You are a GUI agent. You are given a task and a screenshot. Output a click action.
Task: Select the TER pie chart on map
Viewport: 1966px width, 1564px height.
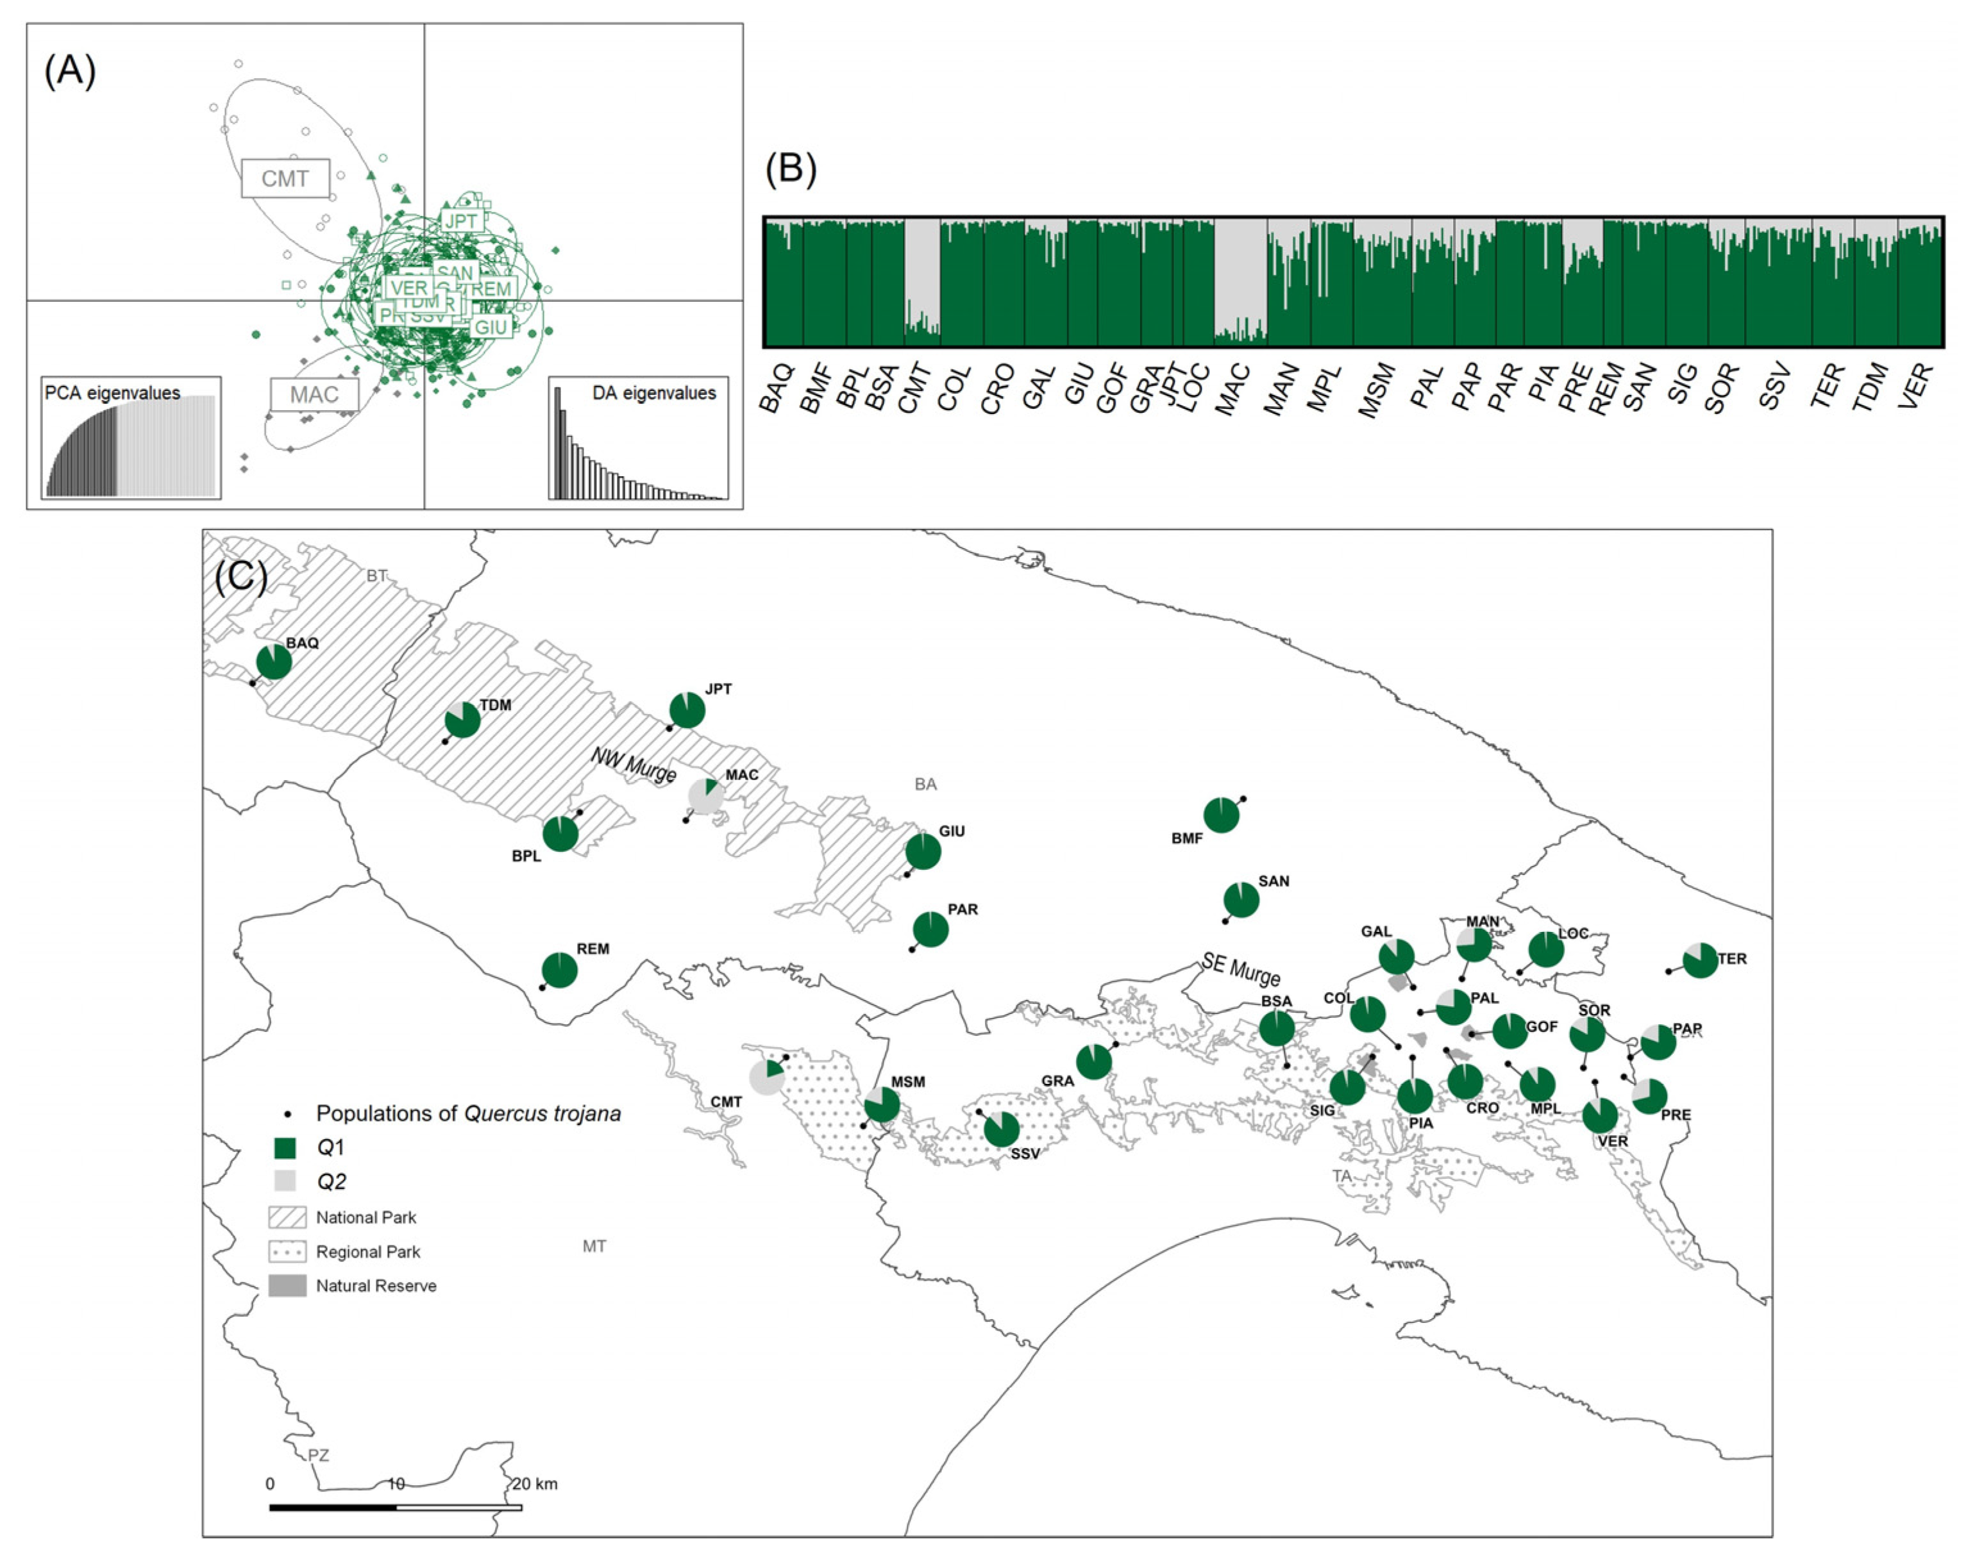[1700, 961]
